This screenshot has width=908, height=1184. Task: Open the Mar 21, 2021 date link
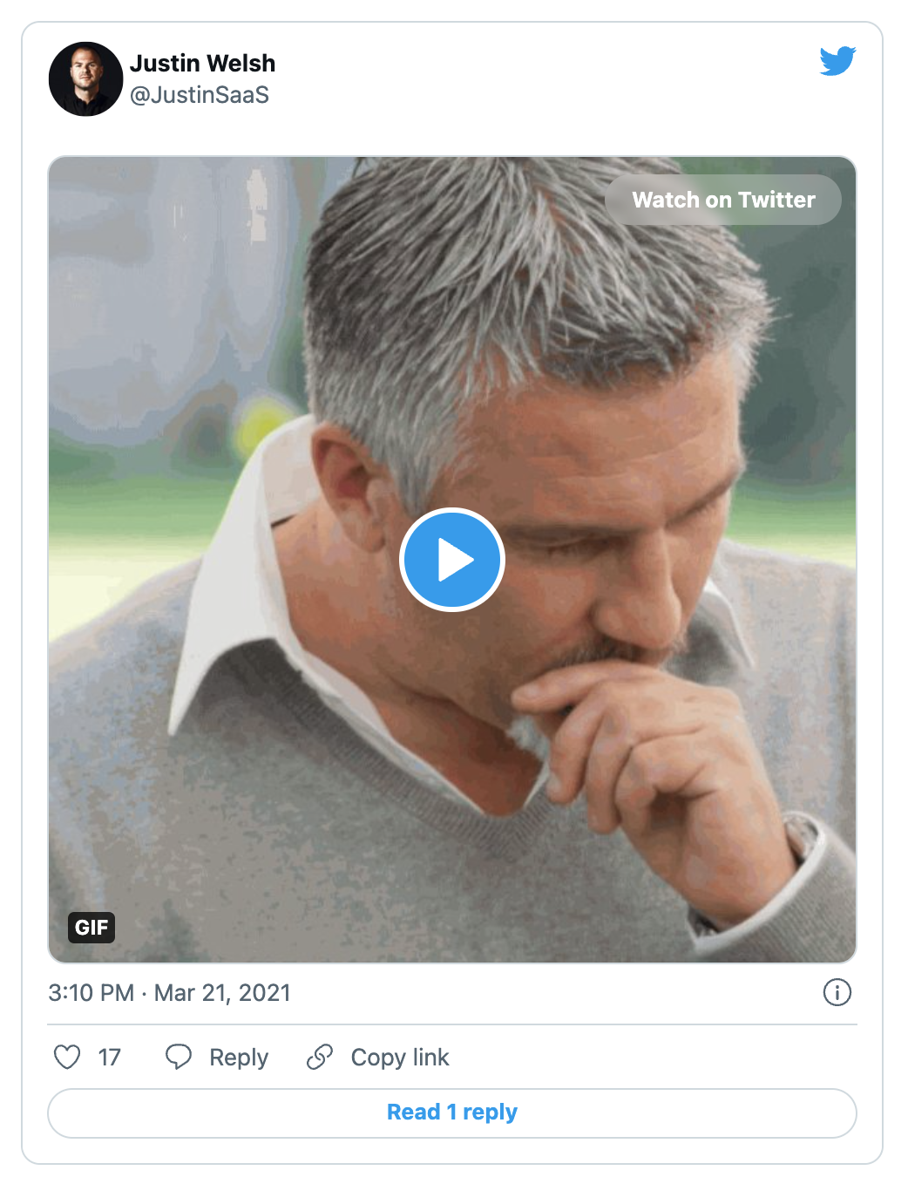coord(222,993)
